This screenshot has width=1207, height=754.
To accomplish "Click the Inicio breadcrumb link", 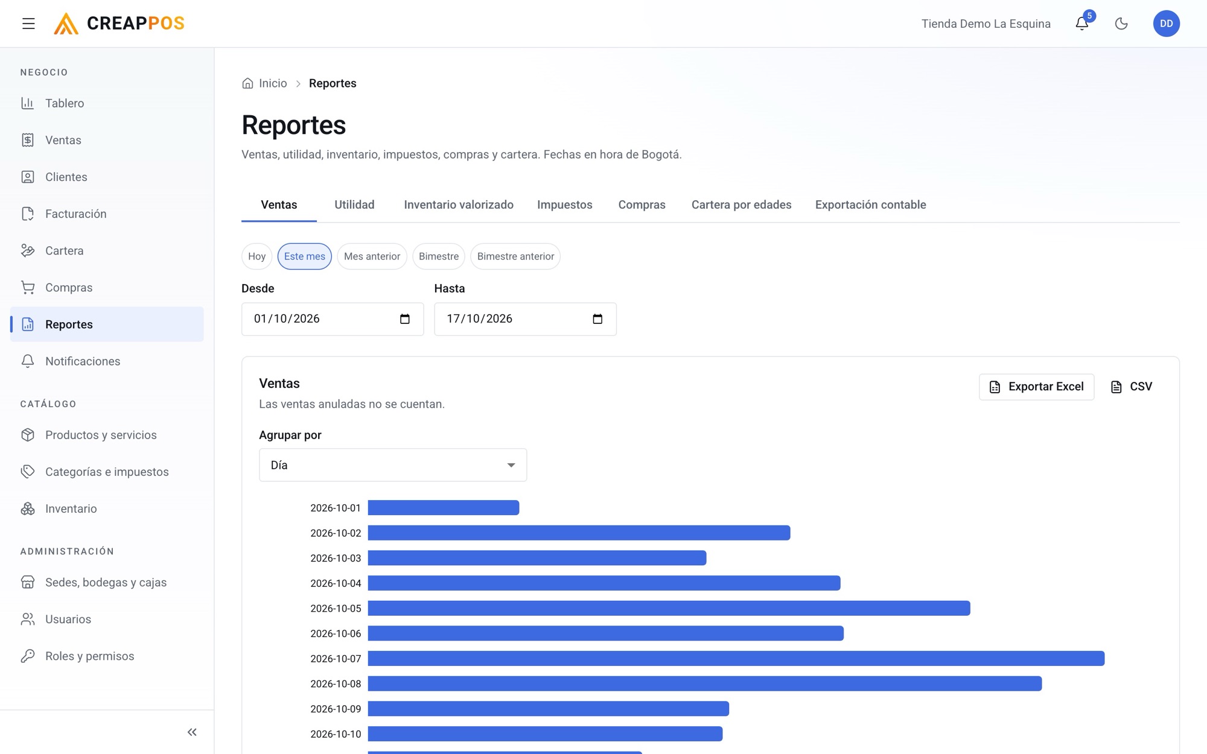I will [x=273, y=83].
